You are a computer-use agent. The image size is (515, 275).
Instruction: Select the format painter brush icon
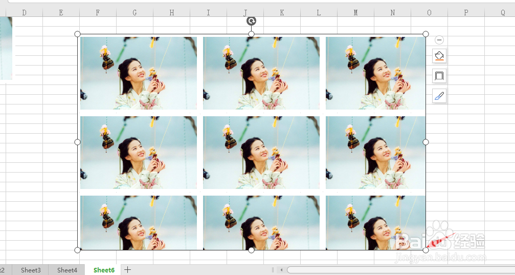point(439,96)
